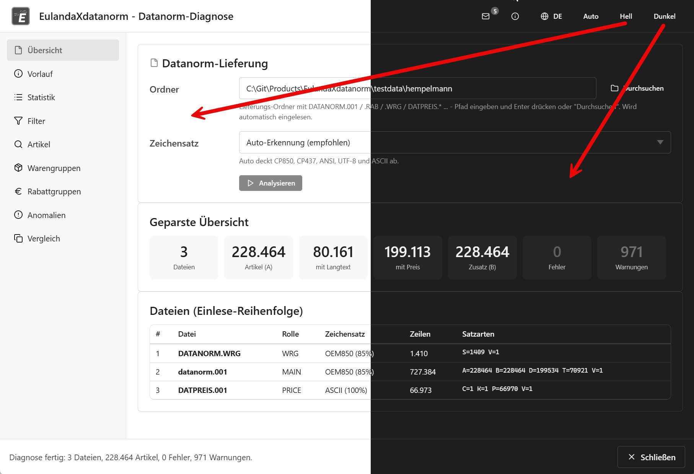Click the PRICE role cell
Image resolution: width=694 pixels, height=474 pixels.
coord(292,390)
